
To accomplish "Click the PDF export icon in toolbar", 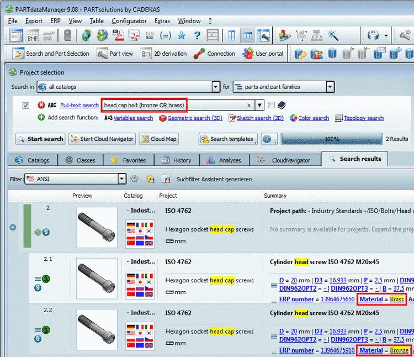I will click(118, 35).
